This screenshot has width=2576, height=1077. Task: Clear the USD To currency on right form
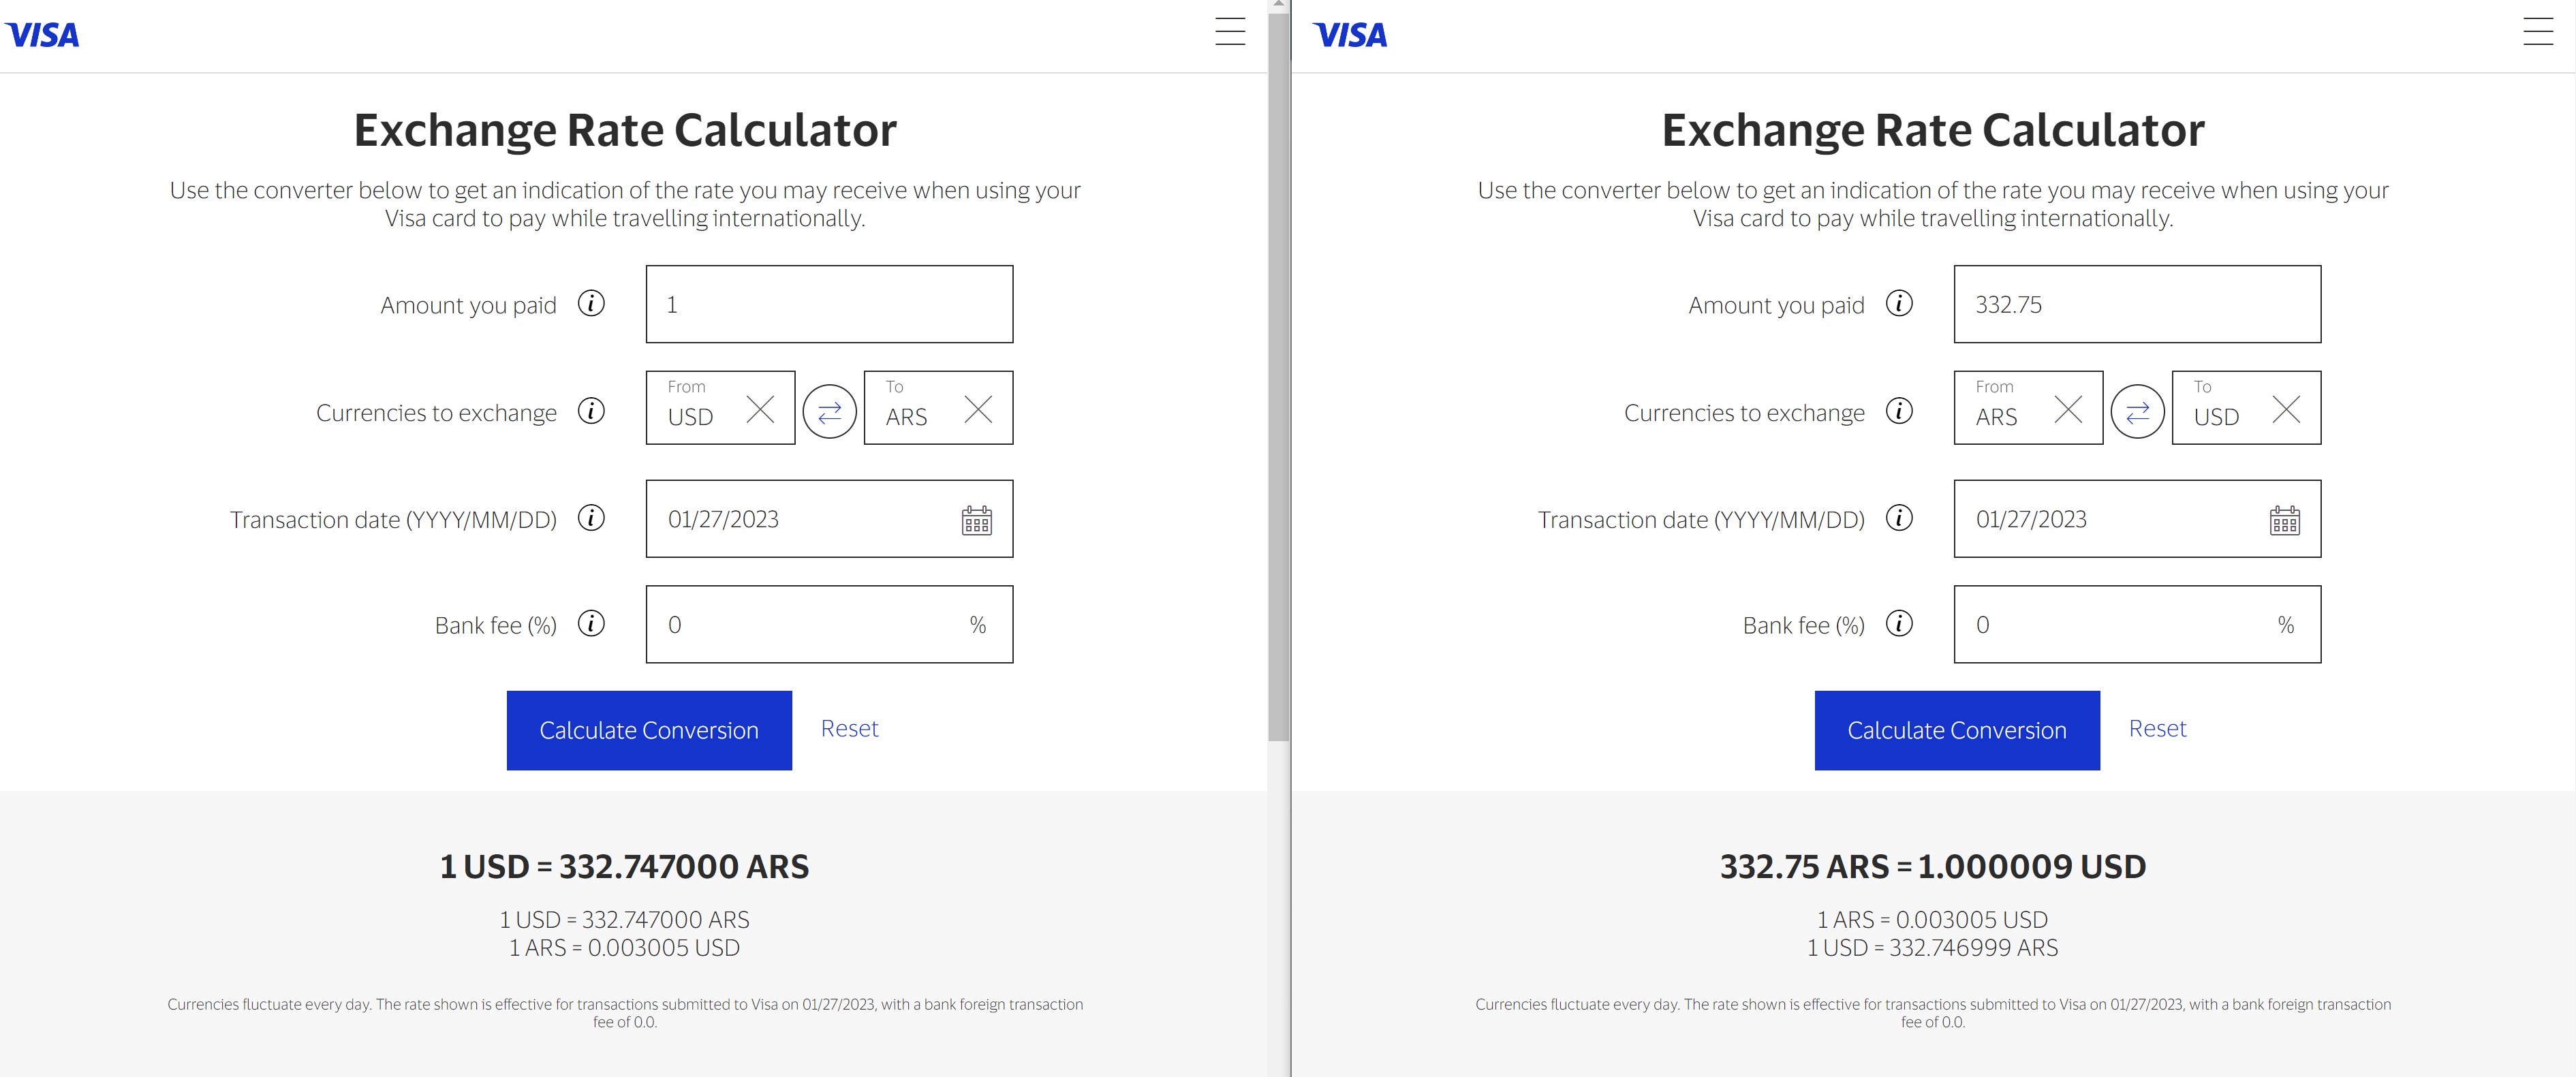[2287, 408]
